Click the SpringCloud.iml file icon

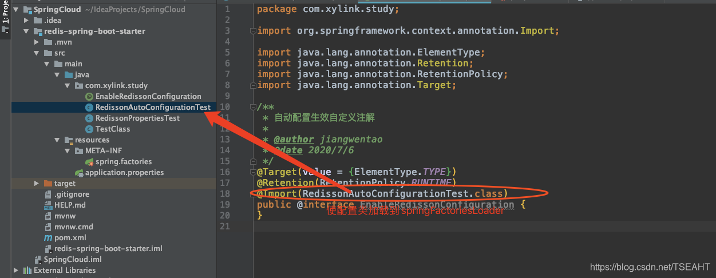tap(38, 260)
